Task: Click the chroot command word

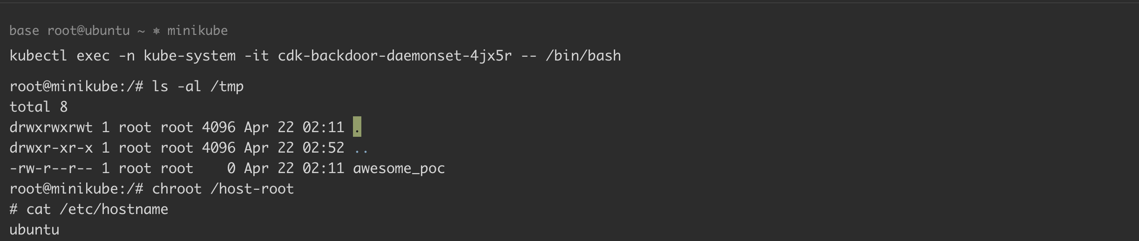Action: (177, 189)
